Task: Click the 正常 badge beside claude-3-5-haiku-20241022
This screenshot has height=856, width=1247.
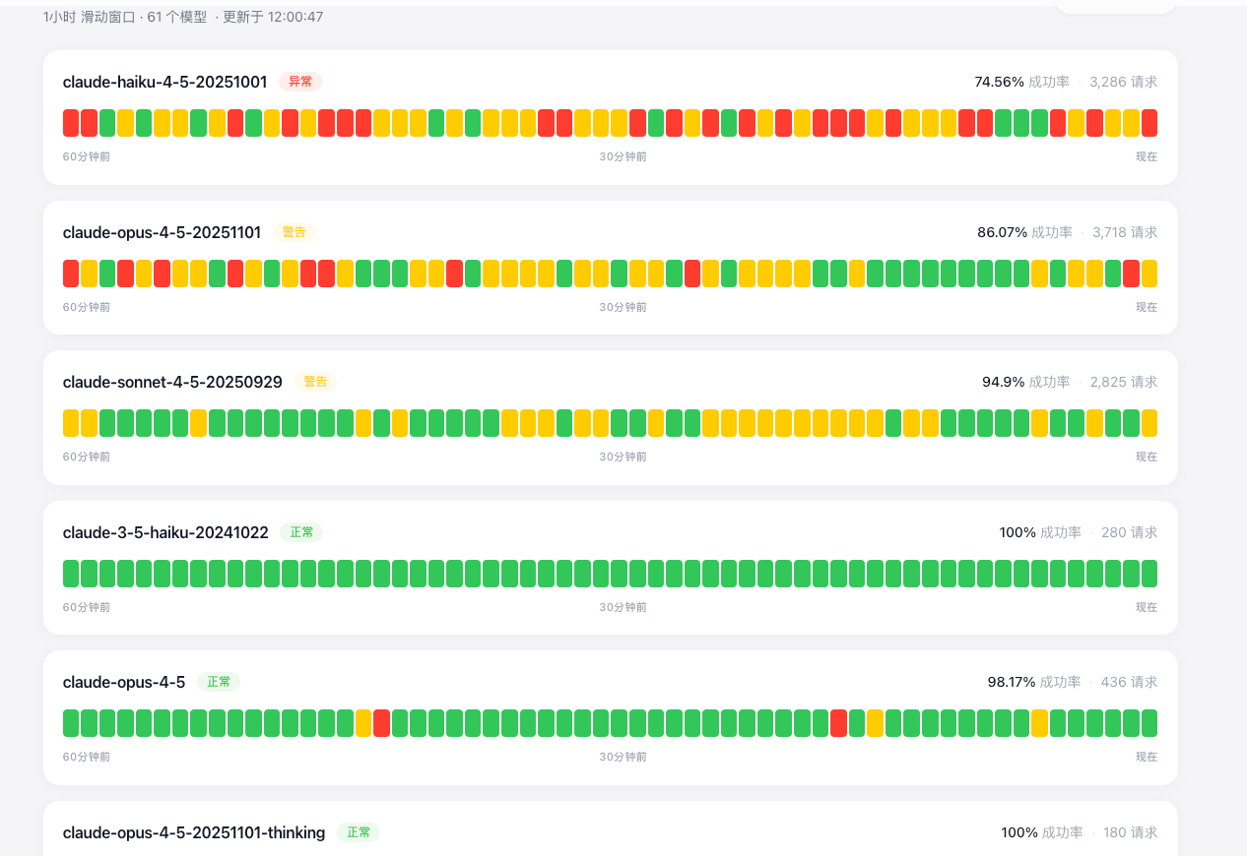Action: [301, 532]
